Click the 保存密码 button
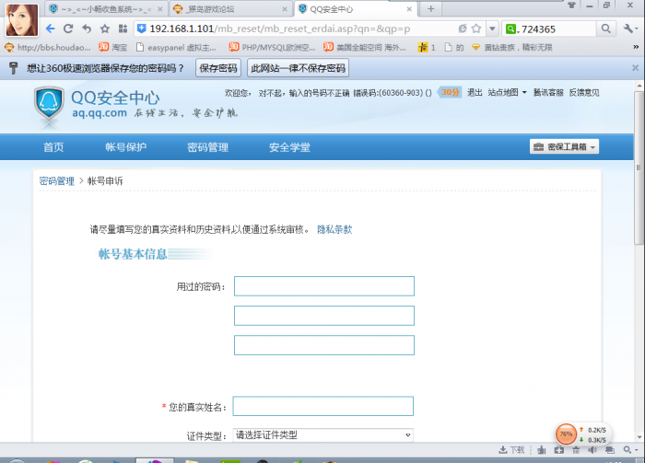 tap(218, 68)
